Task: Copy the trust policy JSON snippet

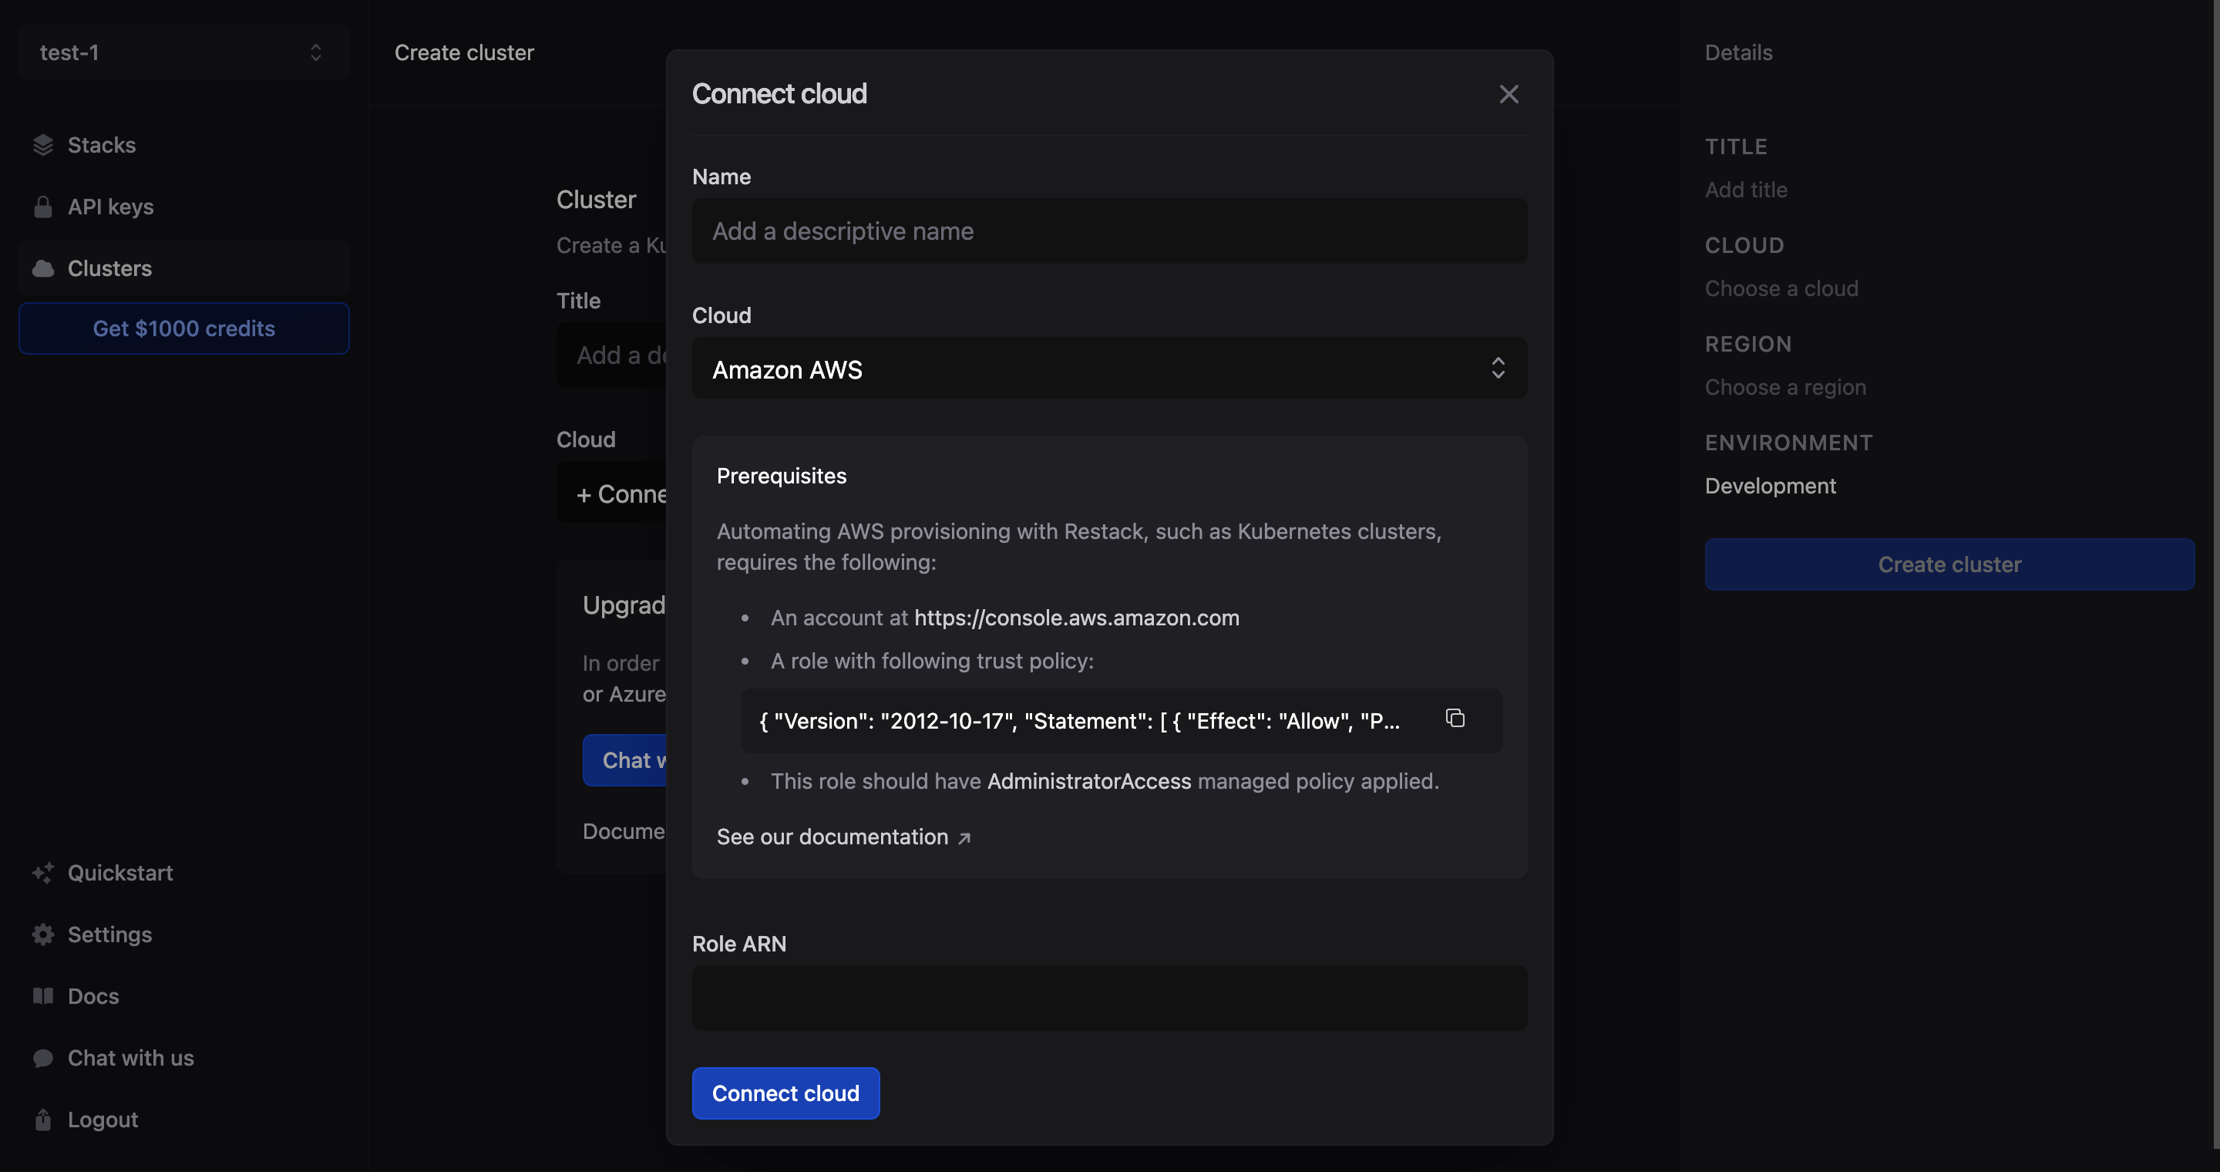Action: pyautogui.click(x=1455, y=719)
